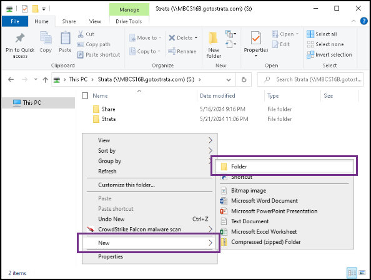Screen dimensions: 371x280
Task: Click the New folder ribbon icon
Action: point(214,38)
